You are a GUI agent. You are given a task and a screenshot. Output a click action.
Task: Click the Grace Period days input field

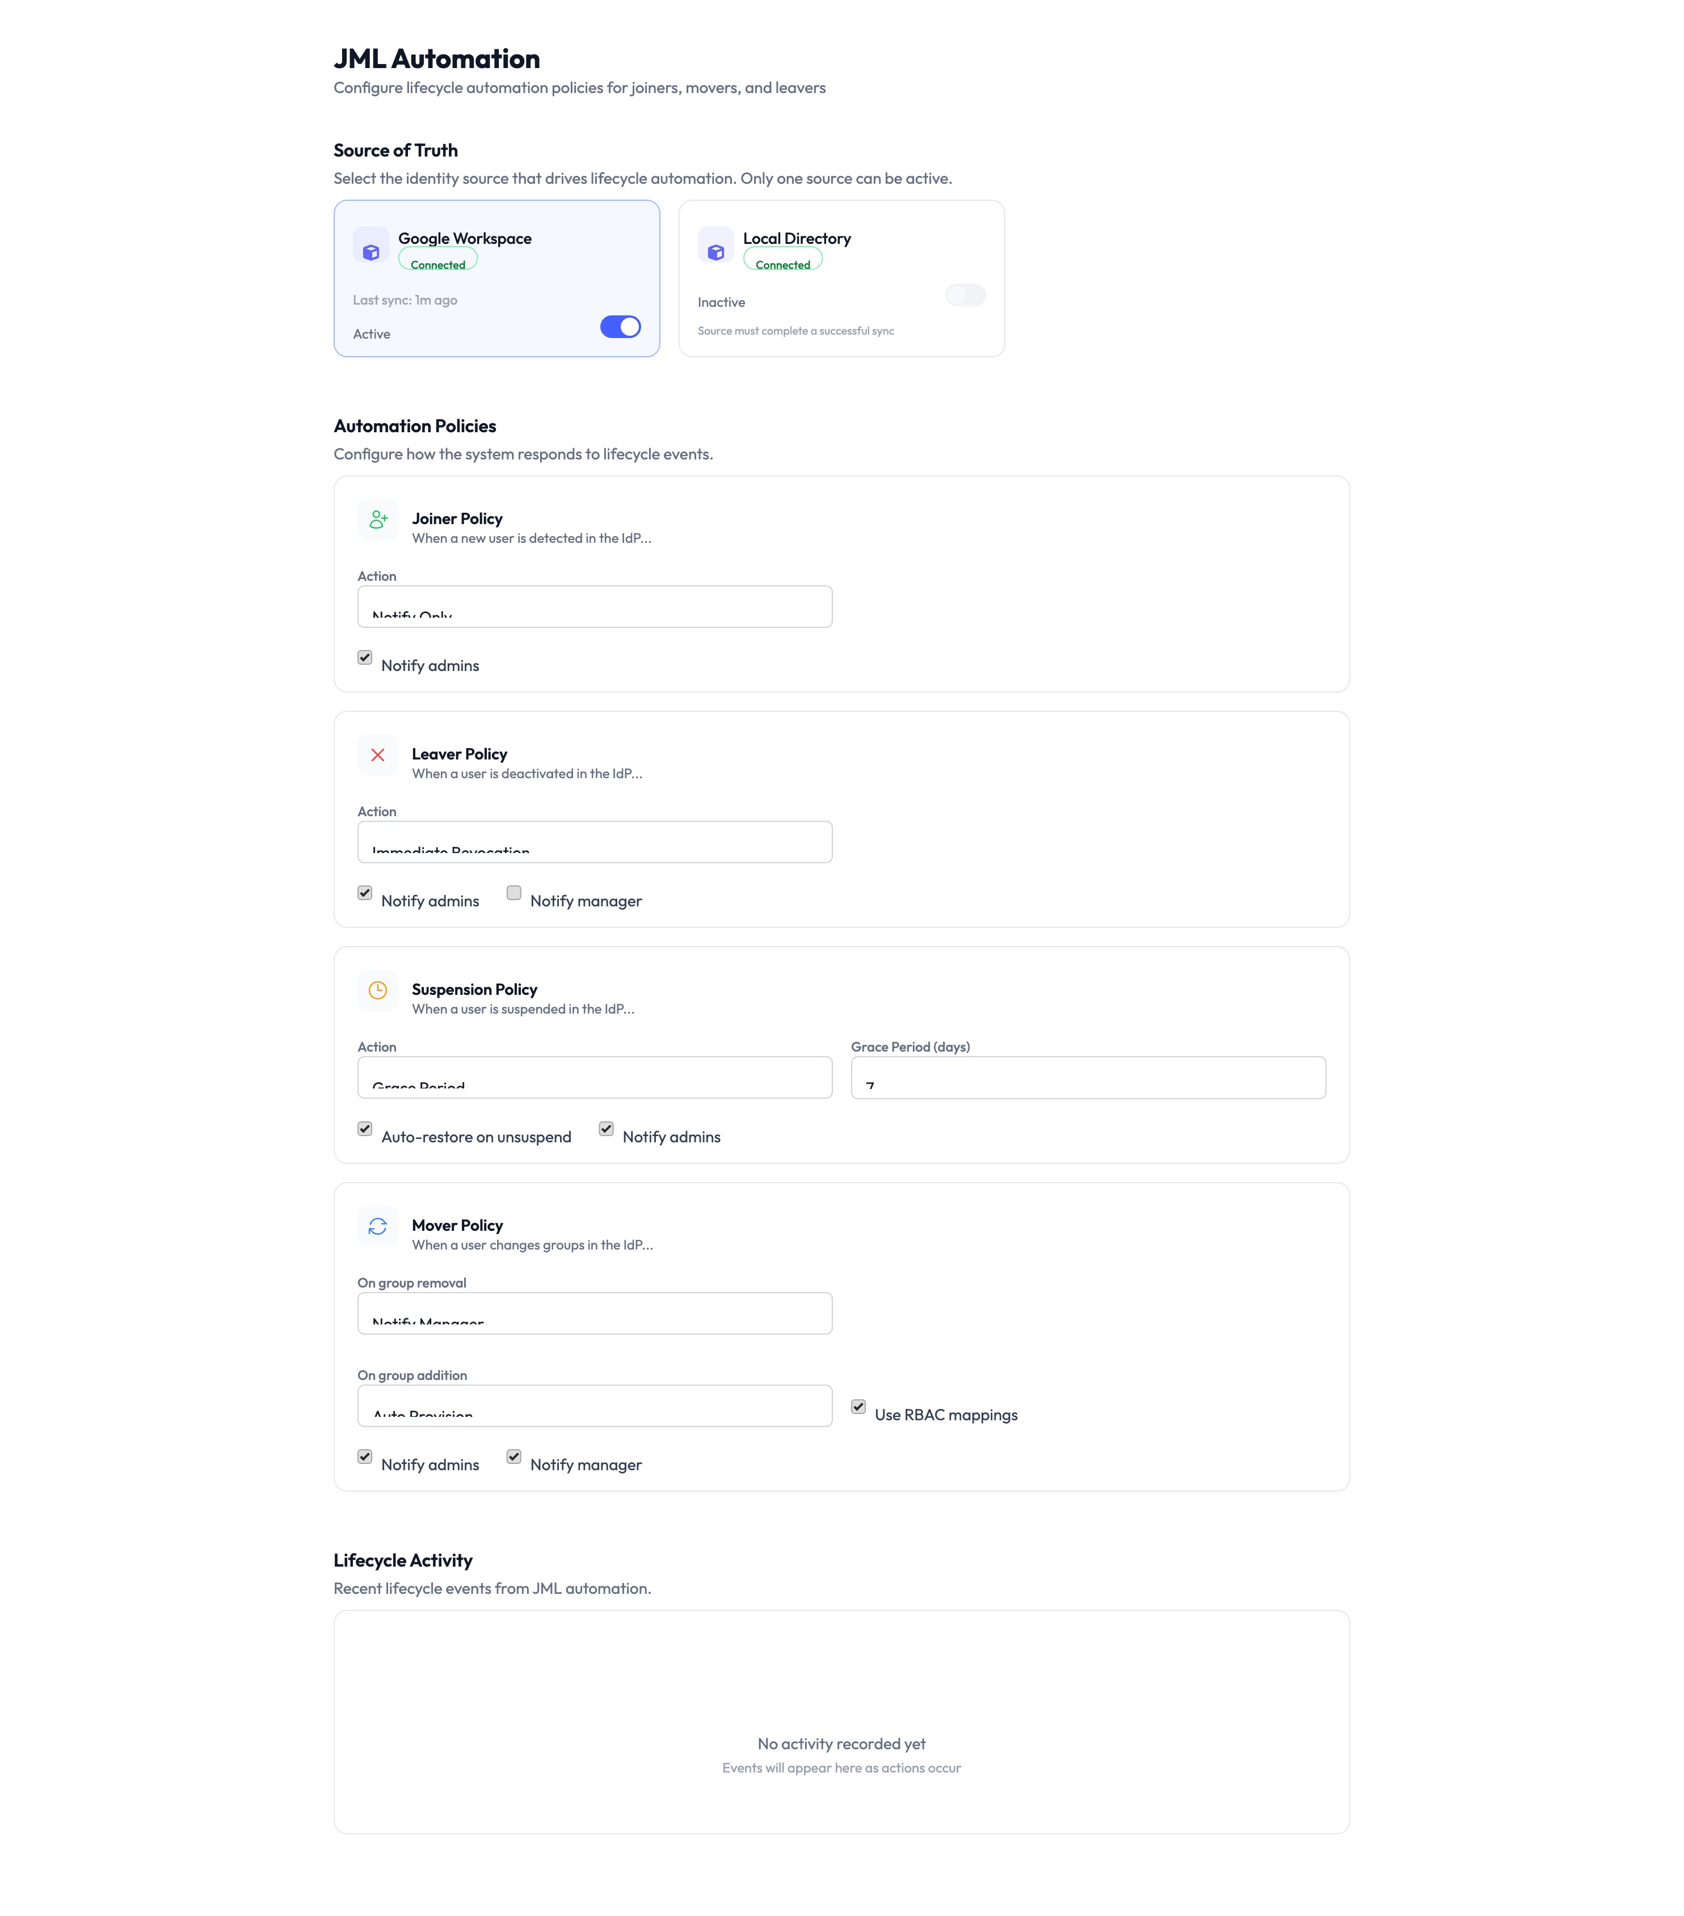point(1087,1078)
